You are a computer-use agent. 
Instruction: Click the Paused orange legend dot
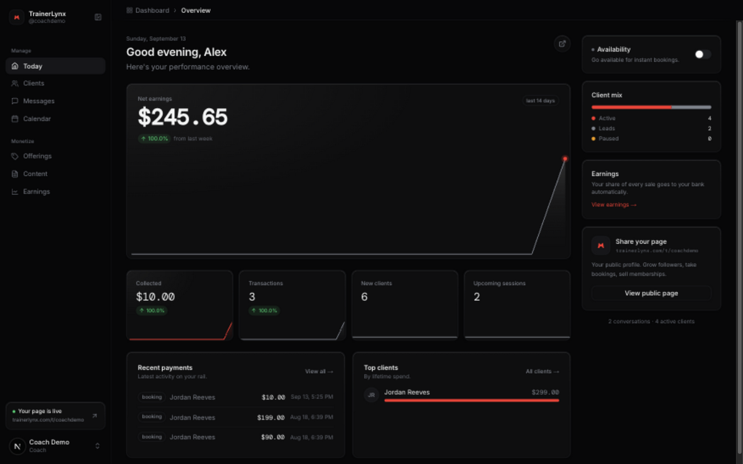593,139
